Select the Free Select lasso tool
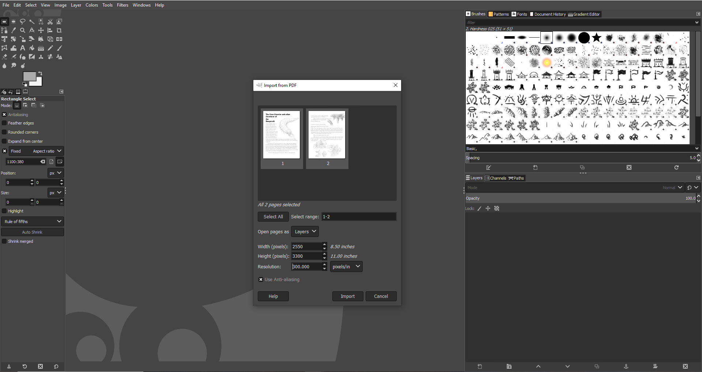The height and width of the screenshot is (372, 702). pyautogui.click(x=23, y=22)
